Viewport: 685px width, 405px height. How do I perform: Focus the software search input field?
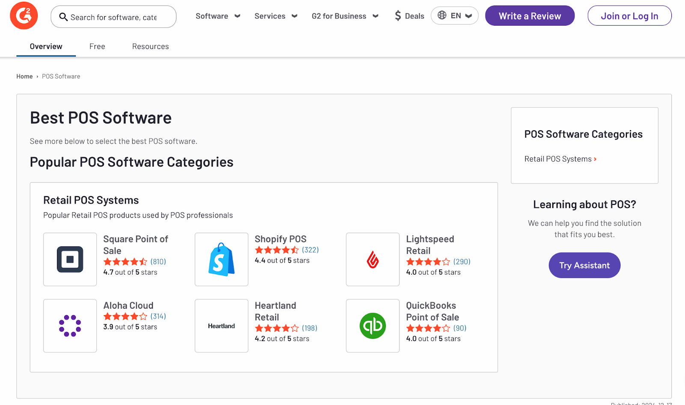tap(113, 17)
